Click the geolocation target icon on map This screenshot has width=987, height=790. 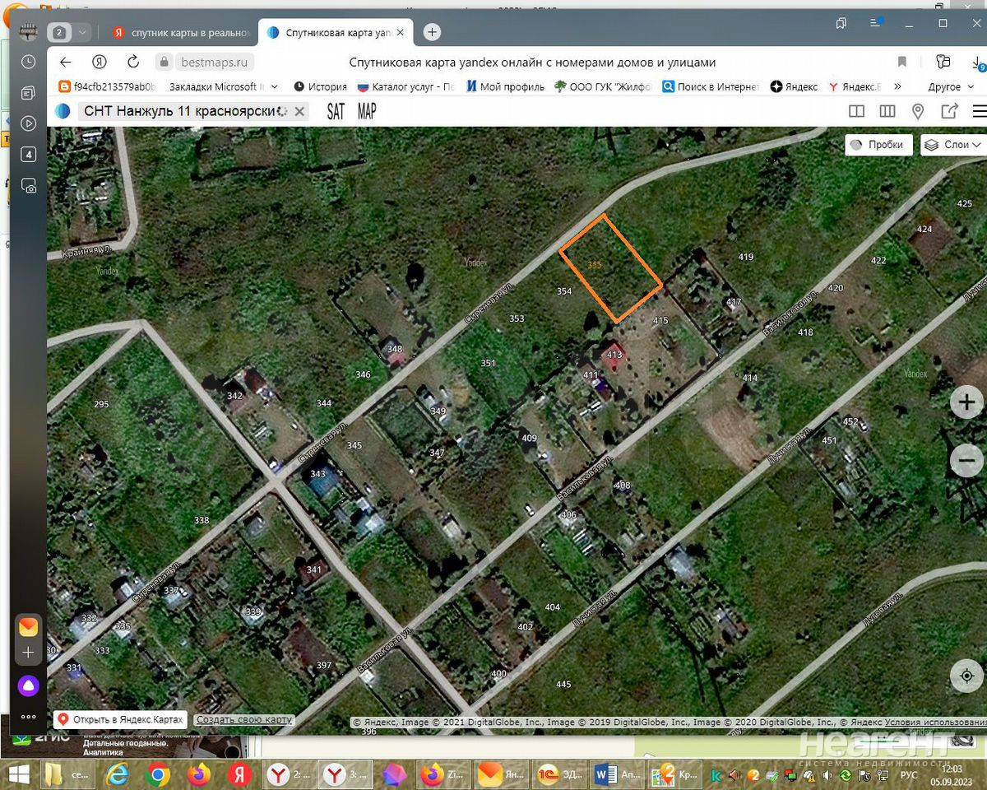966,676
